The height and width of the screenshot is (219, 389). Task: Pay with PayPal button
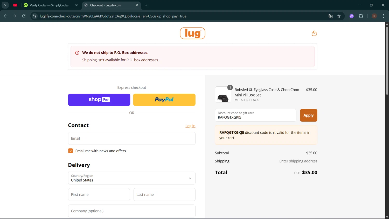164,100
